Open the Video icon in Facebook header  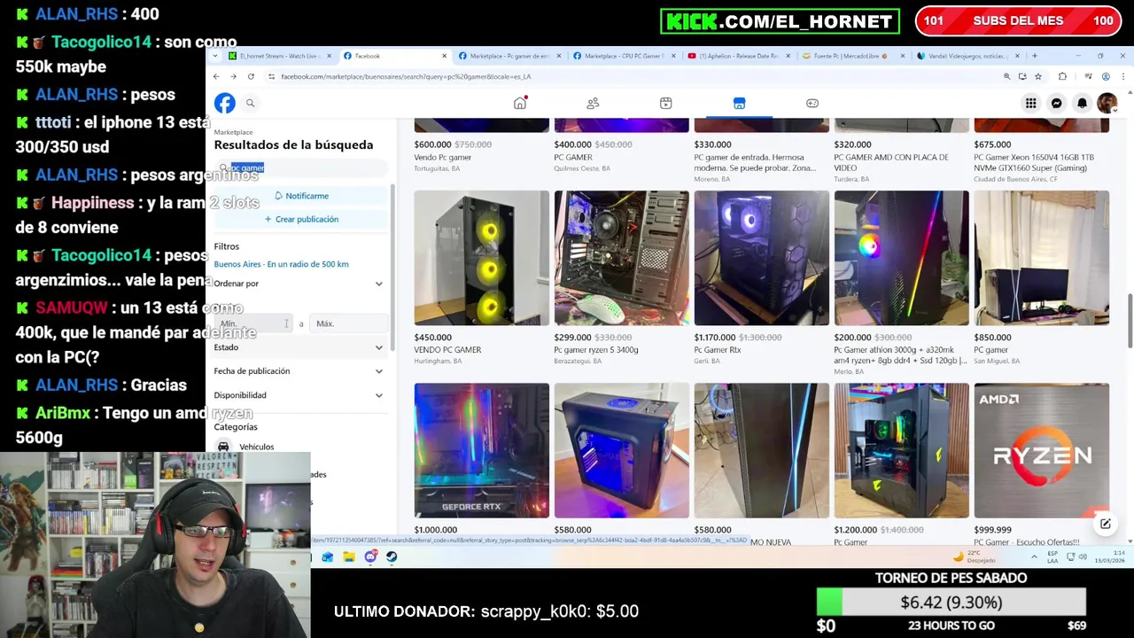pos(665,104)
